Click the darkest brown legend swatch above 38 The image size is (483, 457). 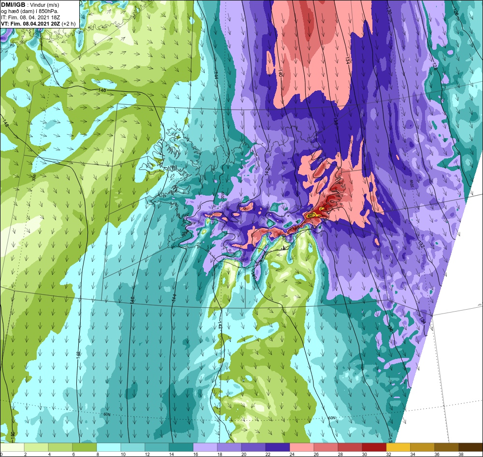click(470, 447)
